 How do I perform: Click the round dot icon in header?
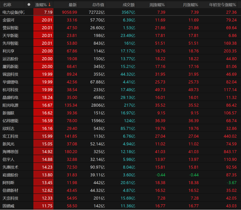(x=29, y=5)
